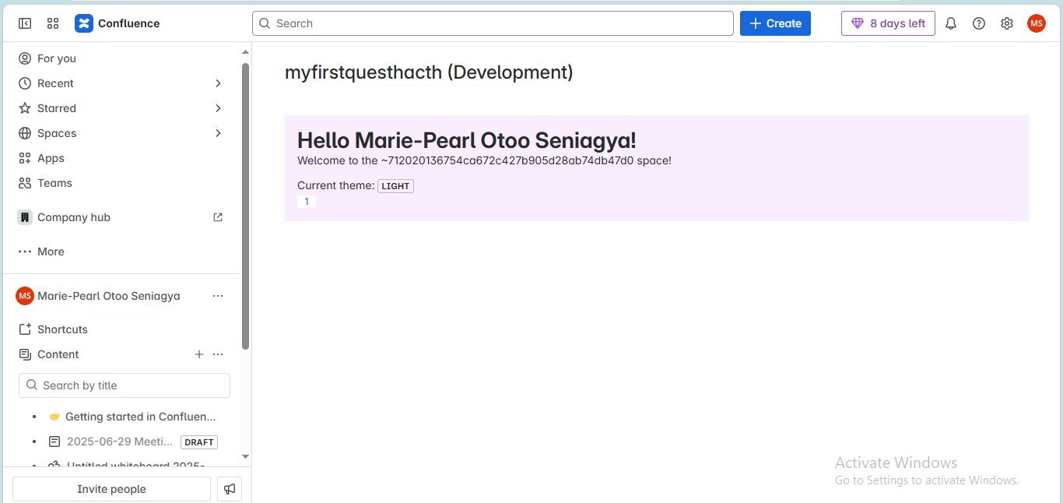The height and width of the screenshot is (503, 1063).
Task: Open the notifications bell
Action: coord(951,23)
